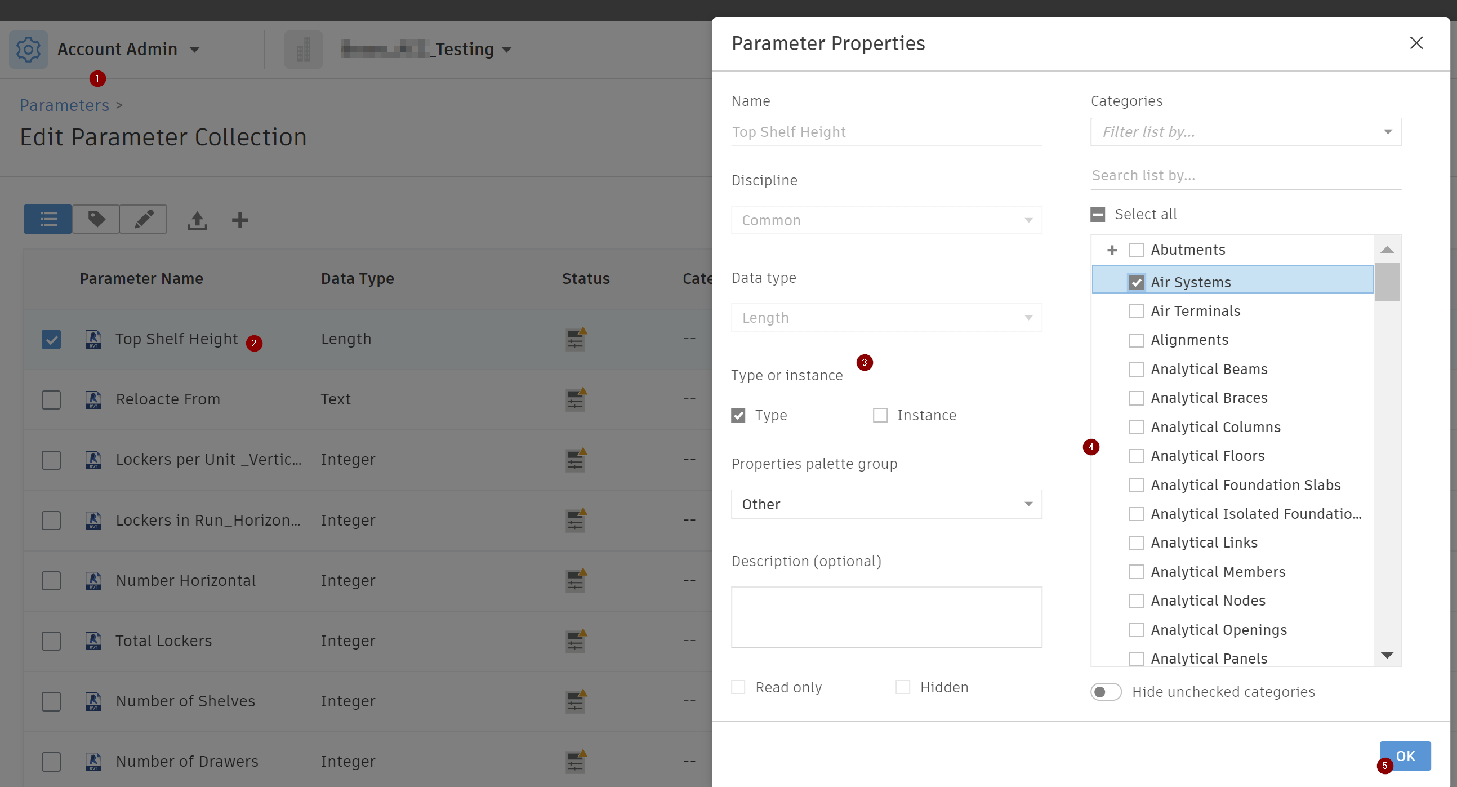Click the Account Admin gear icon
This screenshot has height=787, width=1457.
[x=28, y=49]
